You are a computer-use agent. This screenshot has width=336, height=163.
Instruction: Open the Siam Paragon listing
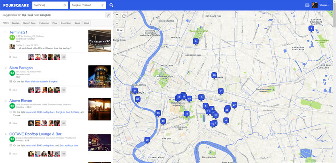[x=21, y=68]
